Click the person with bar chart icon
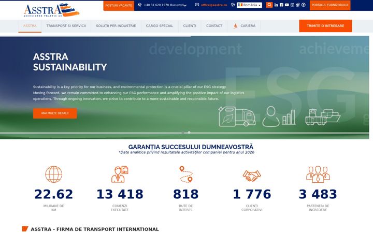The width and height of the screenshot is (373, 233). coord(279,116)
